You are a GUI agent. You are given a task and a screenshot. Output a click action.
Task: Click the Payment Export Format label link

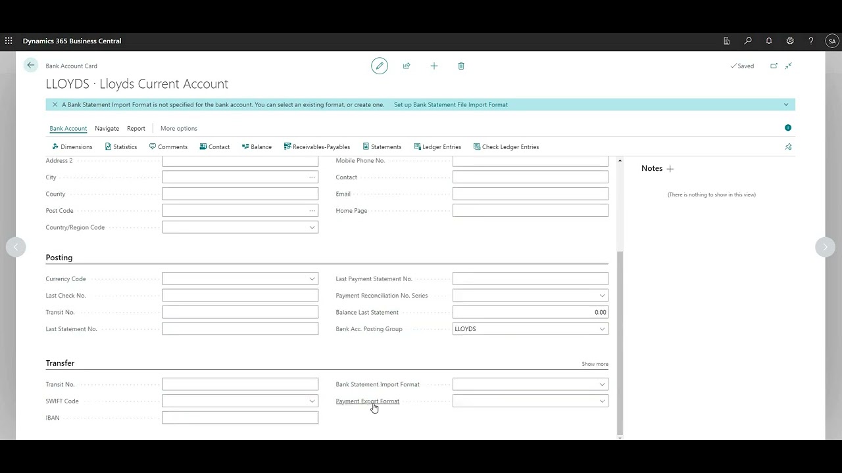pos(367,401)
